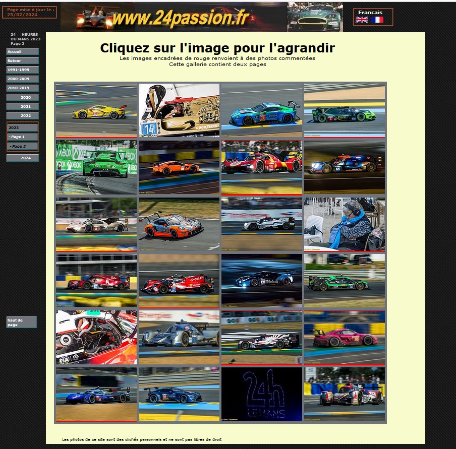Go to Page 1 of the 2023 gallery
The height and width of the screenshot is (449, 456).
23,137
